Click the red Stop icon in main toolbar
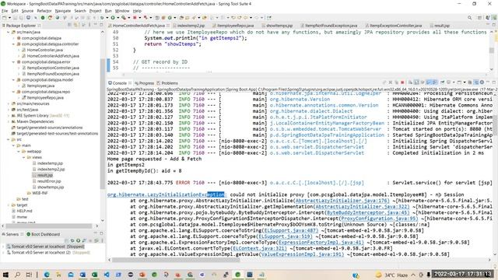This screenshot has width=498, height=280. [135, 18]
